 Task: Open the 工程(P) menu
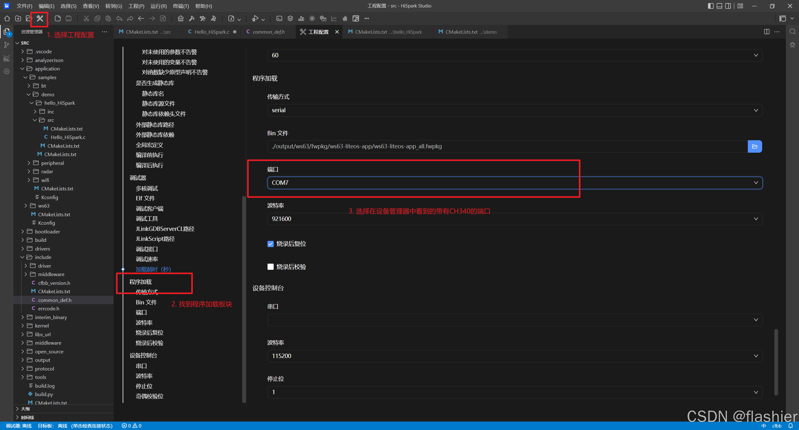tap(136, 6)
